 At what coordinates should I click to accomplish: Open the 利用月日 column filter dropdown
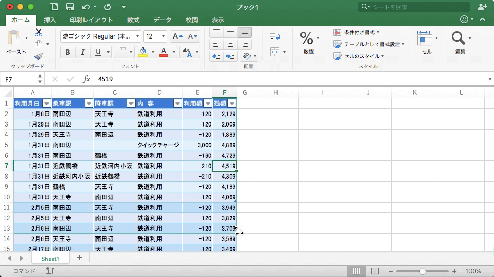(x=46, y=104)
